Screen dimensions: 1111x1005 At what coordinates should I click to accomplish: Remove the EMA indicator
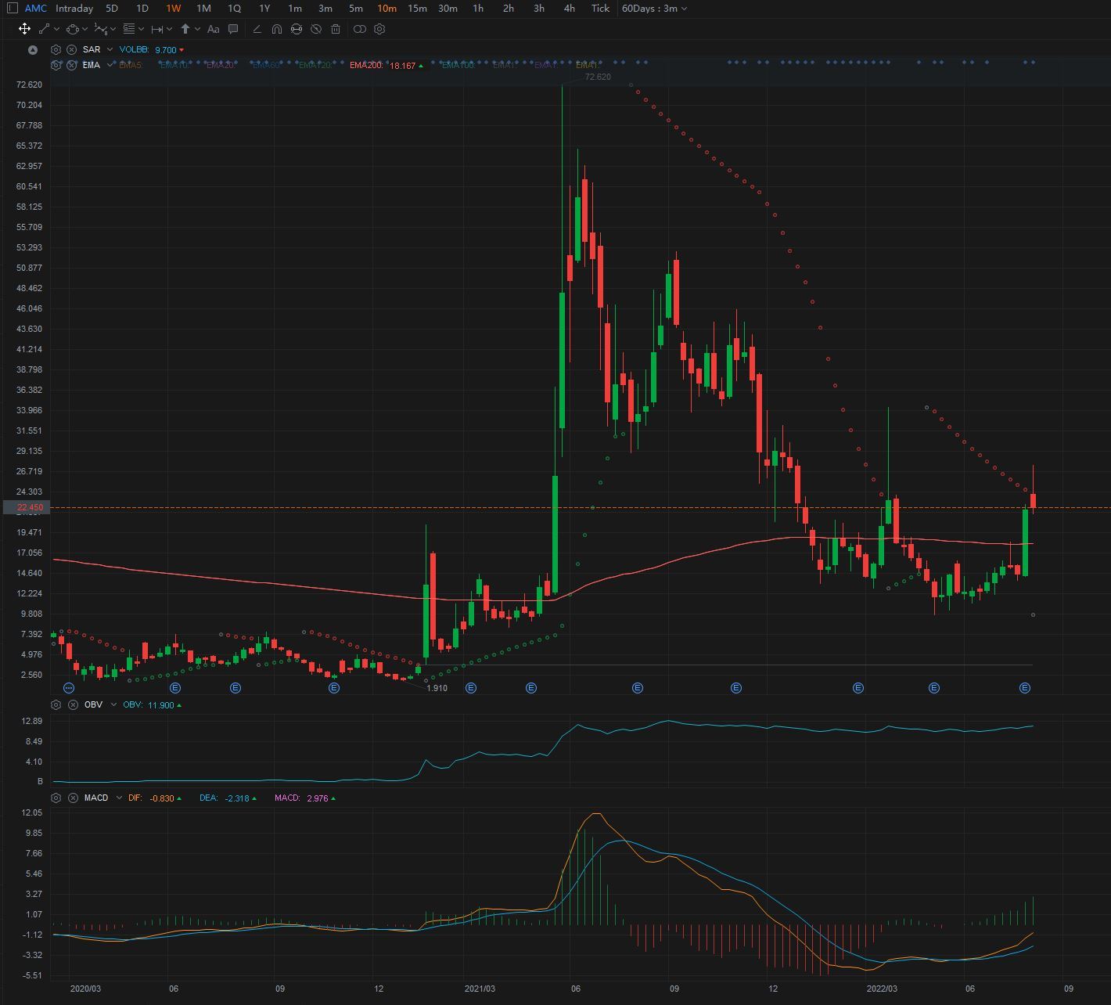pyautogui.click(x=71, y=65)
